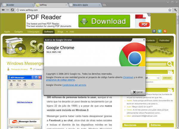Reload the page with the refresh icon
179x129 pixels.
pyautogui.click(x=12, y=10)
